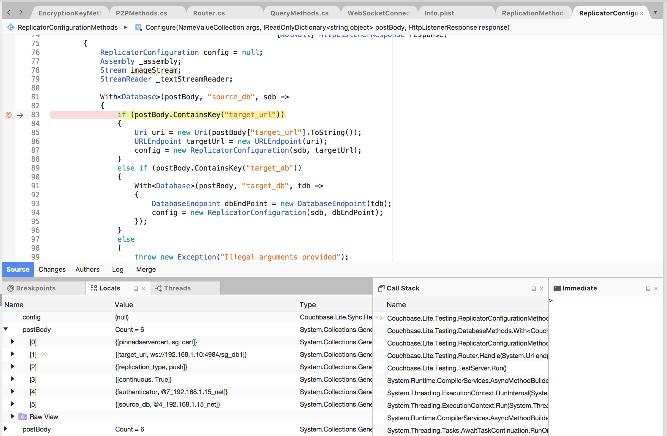This screenshot has width=667, height=436.
Task: Click the class icon beside ReplicatorConfigurationMethods
Action: pos(11,27)
